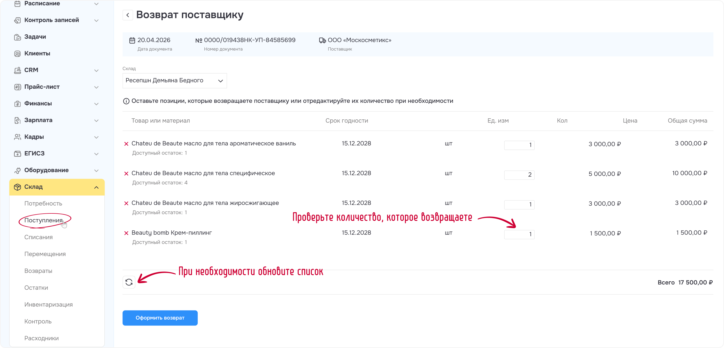Click the Задачи sidebar icon
This screenshot has width=724, height=348.
[x=17, y=37]
